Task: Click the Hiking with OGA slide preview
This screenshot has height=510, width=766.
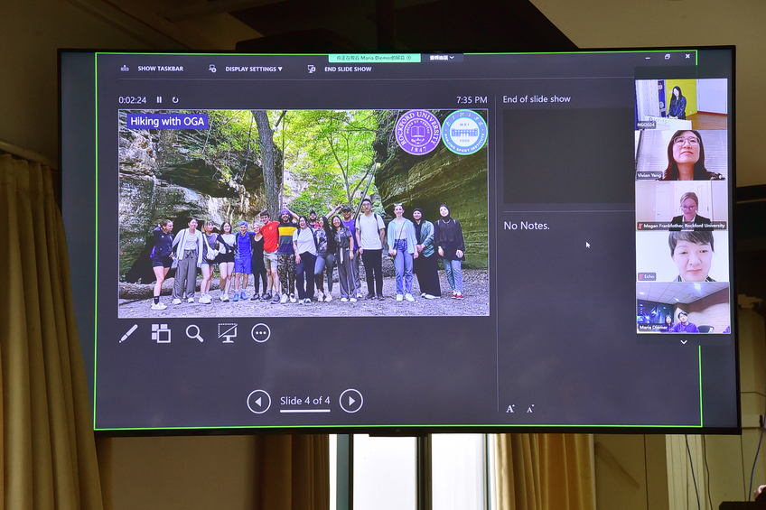Action: 304,213
